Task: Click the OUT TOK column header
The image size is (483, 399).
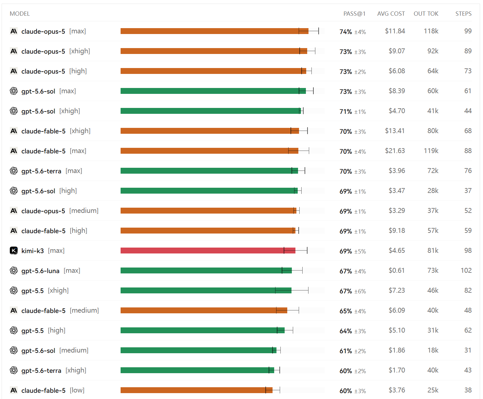Action: point(426,14)
